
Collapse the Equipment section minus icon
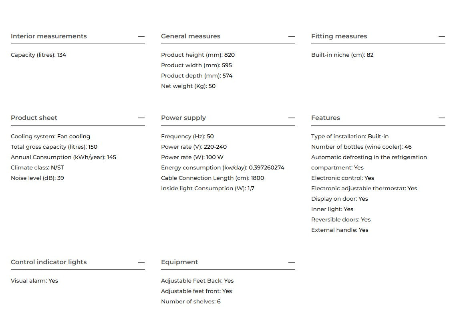tap(292, 262)
